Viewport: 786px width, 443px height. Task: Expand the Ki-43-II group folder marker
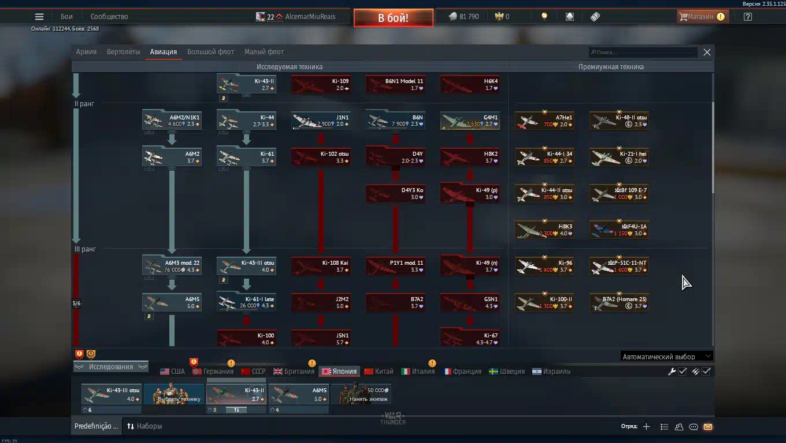[x=224, y=99]
